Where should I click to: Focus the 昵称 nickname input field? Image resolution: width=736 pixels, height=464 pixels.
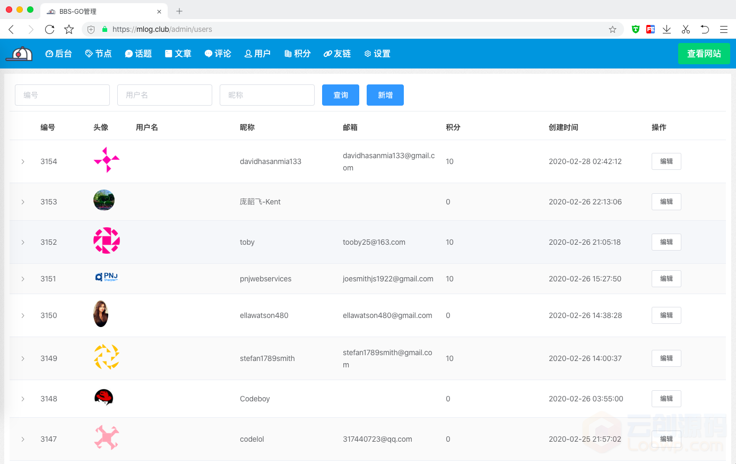267,95
